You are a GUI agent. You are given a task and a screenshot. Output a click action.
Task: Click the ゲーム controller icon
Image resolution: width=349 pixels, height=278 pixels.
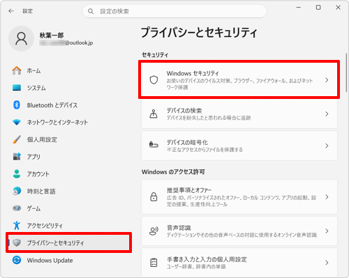17,208
